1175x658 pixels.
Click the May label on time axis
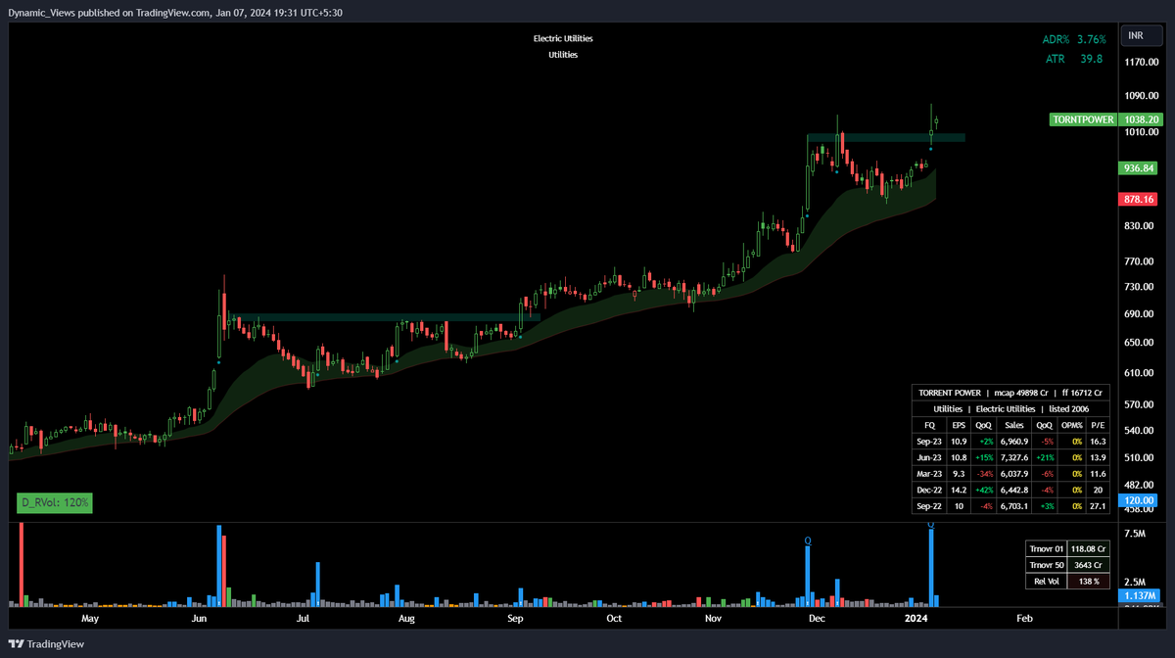(x=90, y=619)
